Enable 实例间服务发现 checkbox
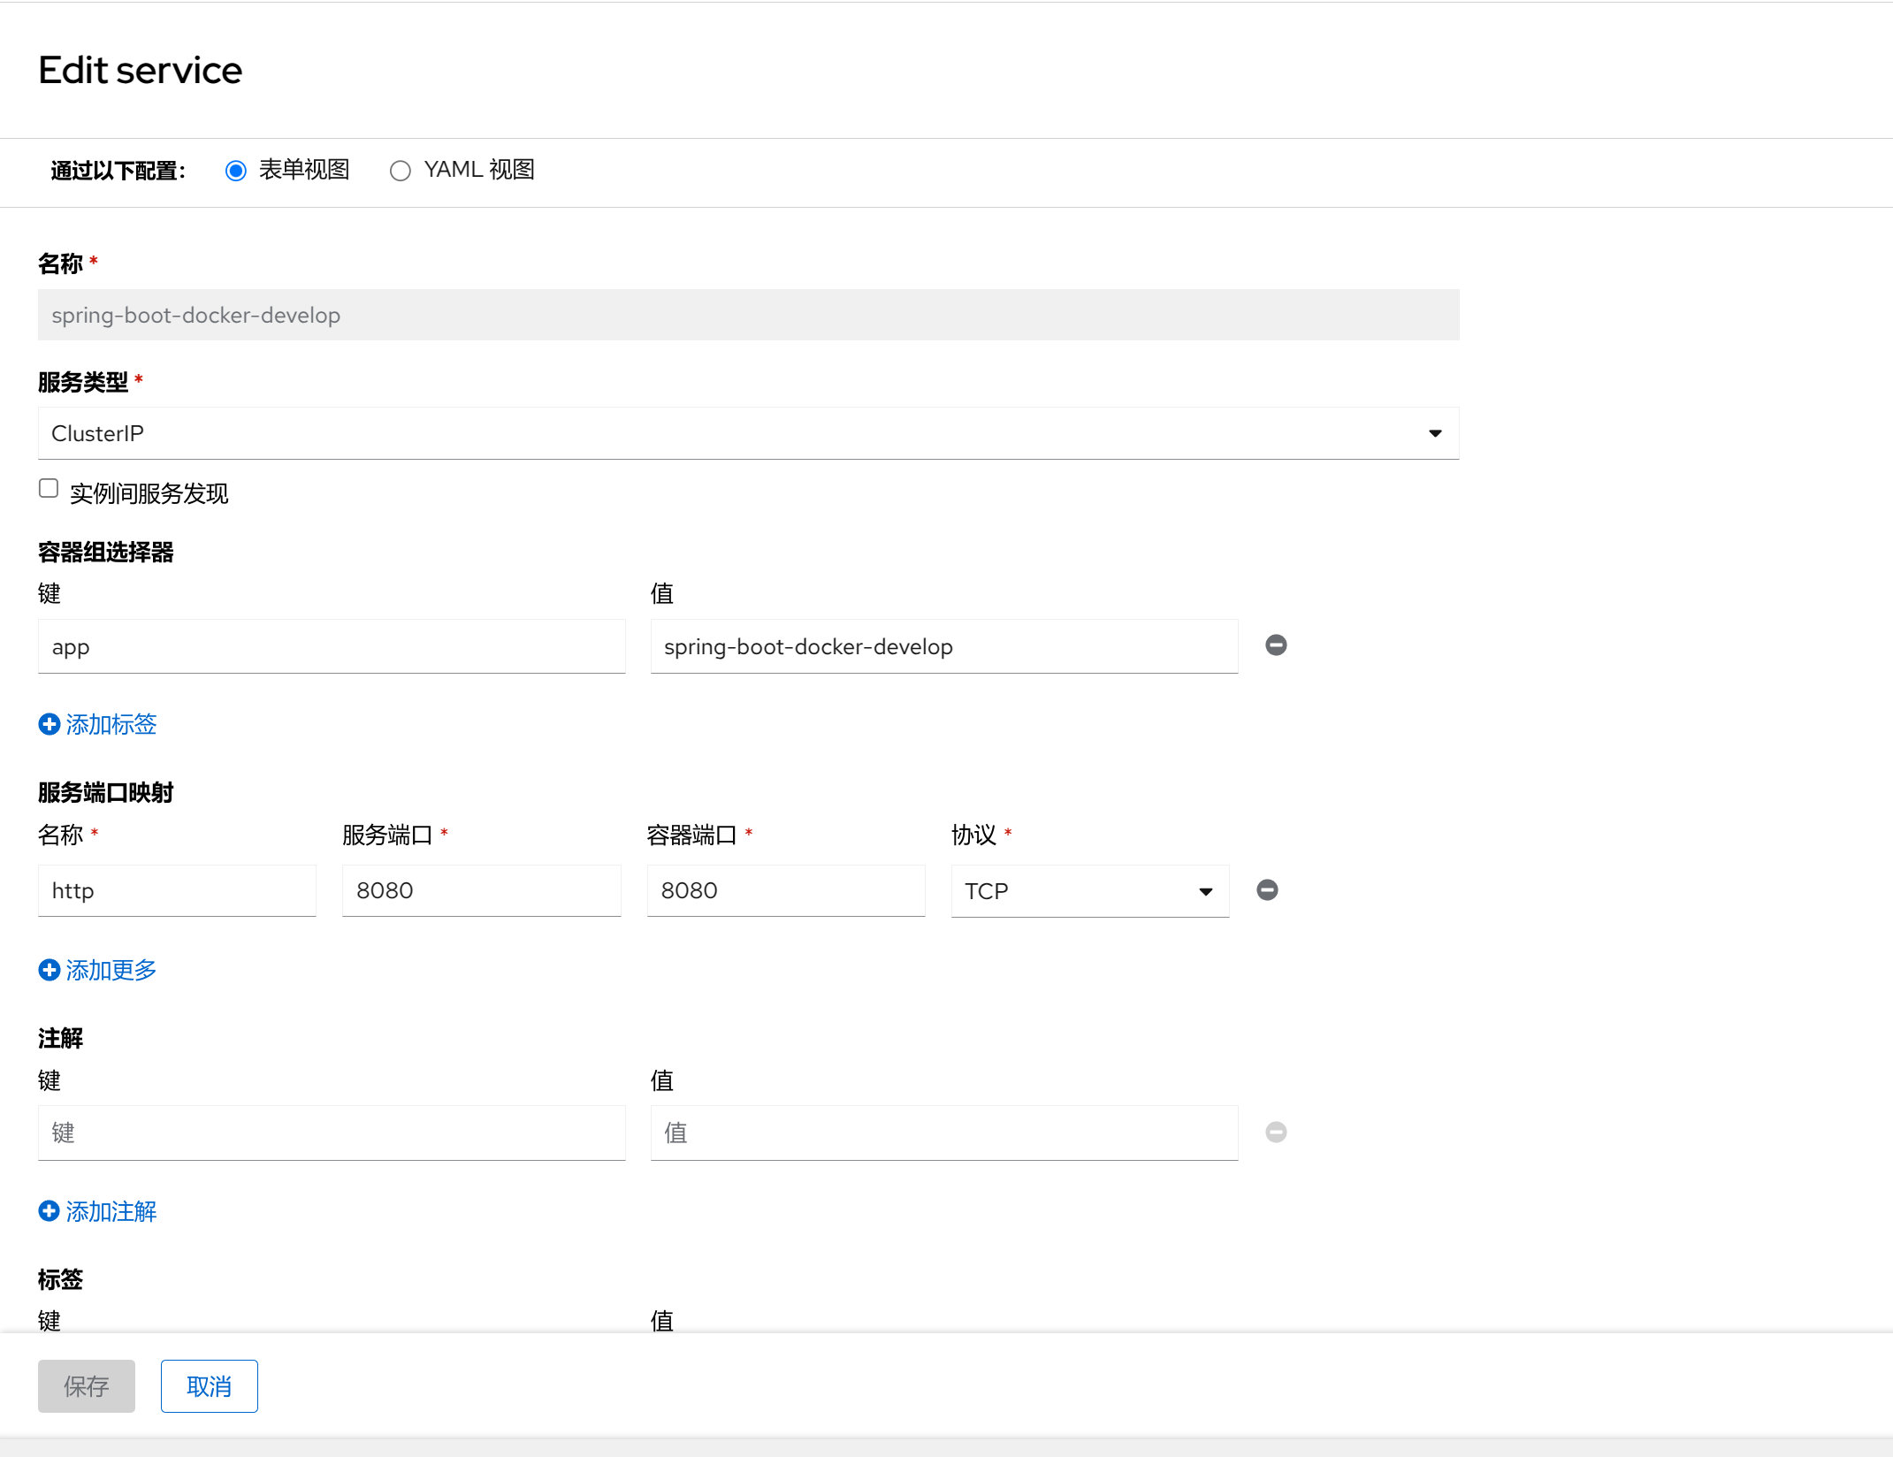 (x=49, y=489)
